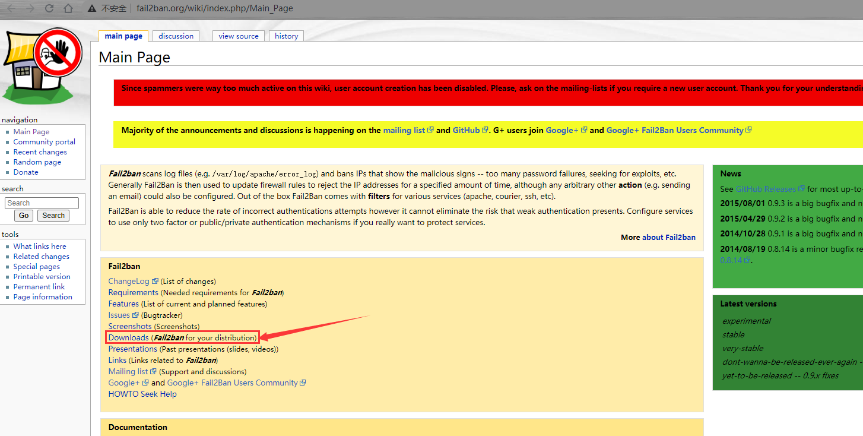
Task: Open the Features link
Action: click(x=123, y=304)
